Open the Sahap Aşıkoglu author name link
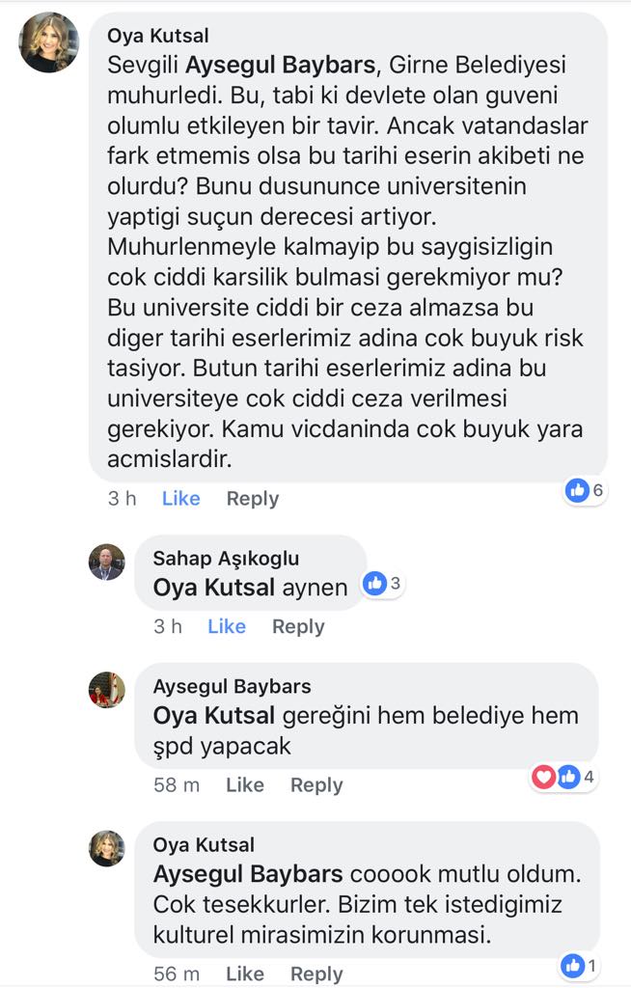Image resolution: width=631 pixels, height=988 pixels. (226, 559)
